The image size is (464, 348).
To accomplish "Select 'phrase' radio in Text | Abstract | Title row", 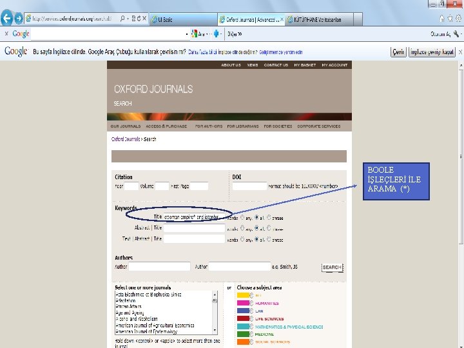I will (269, 239).
